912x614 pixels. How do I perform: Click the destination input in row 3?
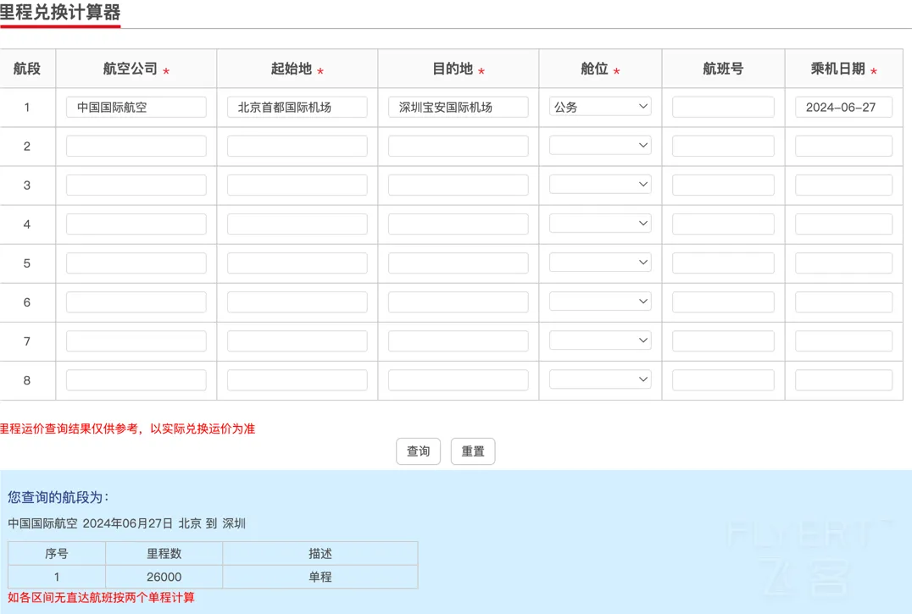(459, 185)
